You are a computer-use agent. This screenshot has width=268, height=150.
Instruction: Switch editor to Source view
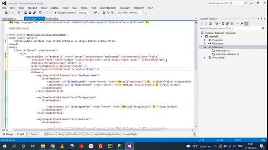coord(33,134)
